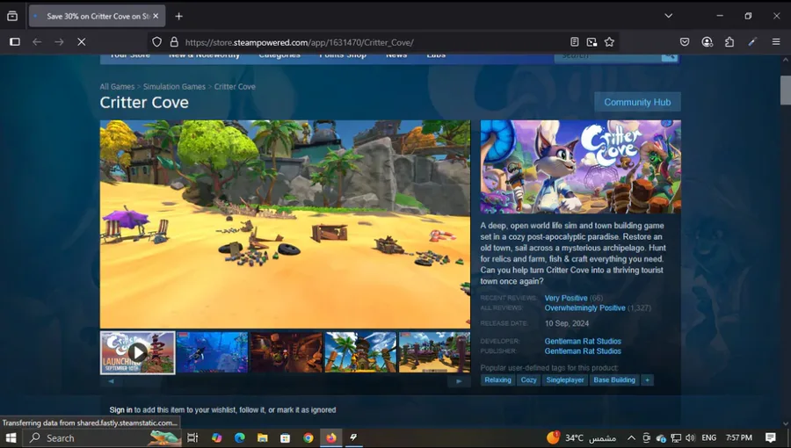The height and width of the screenshot is (448, 791).
Task: Select the Base Building tag
Action: tap(614, 380)
